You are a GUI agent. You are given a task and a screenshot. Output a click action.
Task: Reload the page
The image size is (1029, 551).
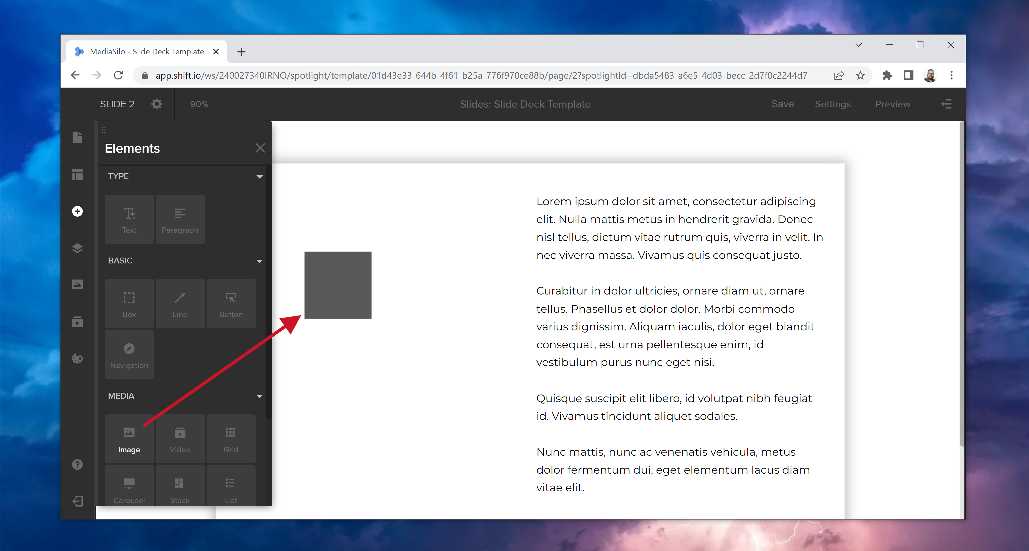118,75
